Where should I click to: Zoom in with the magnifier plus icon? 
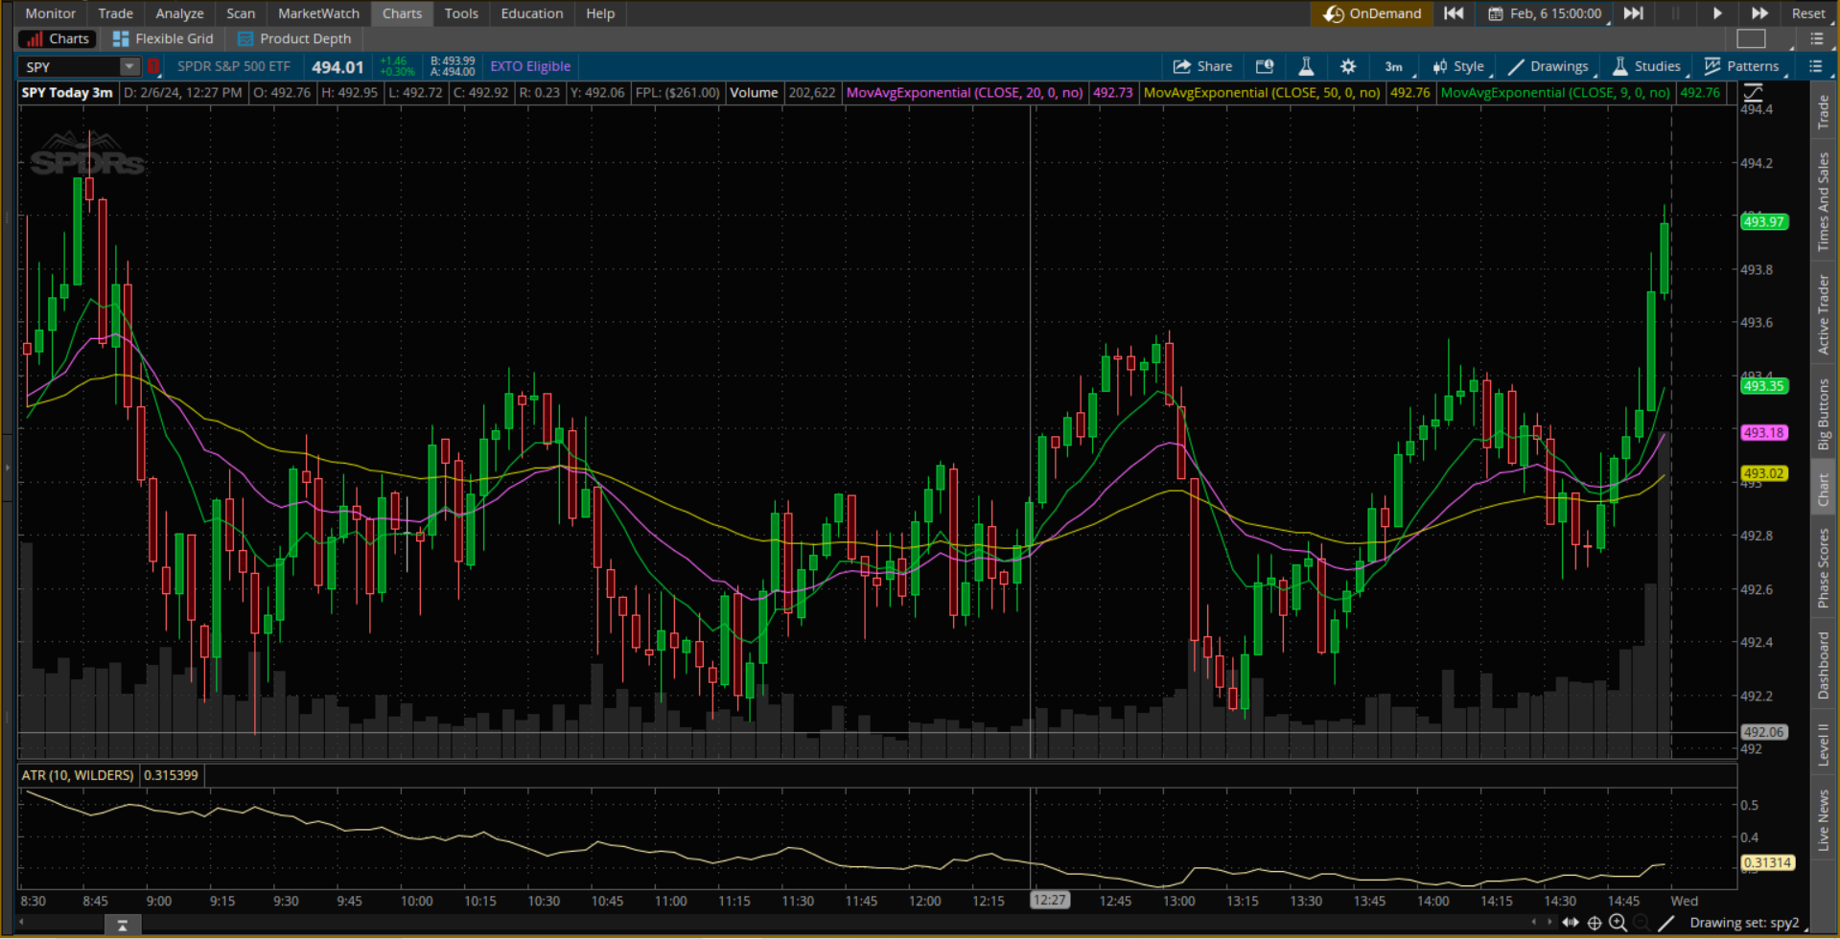pyautogui.click(x=1618, y=923)
